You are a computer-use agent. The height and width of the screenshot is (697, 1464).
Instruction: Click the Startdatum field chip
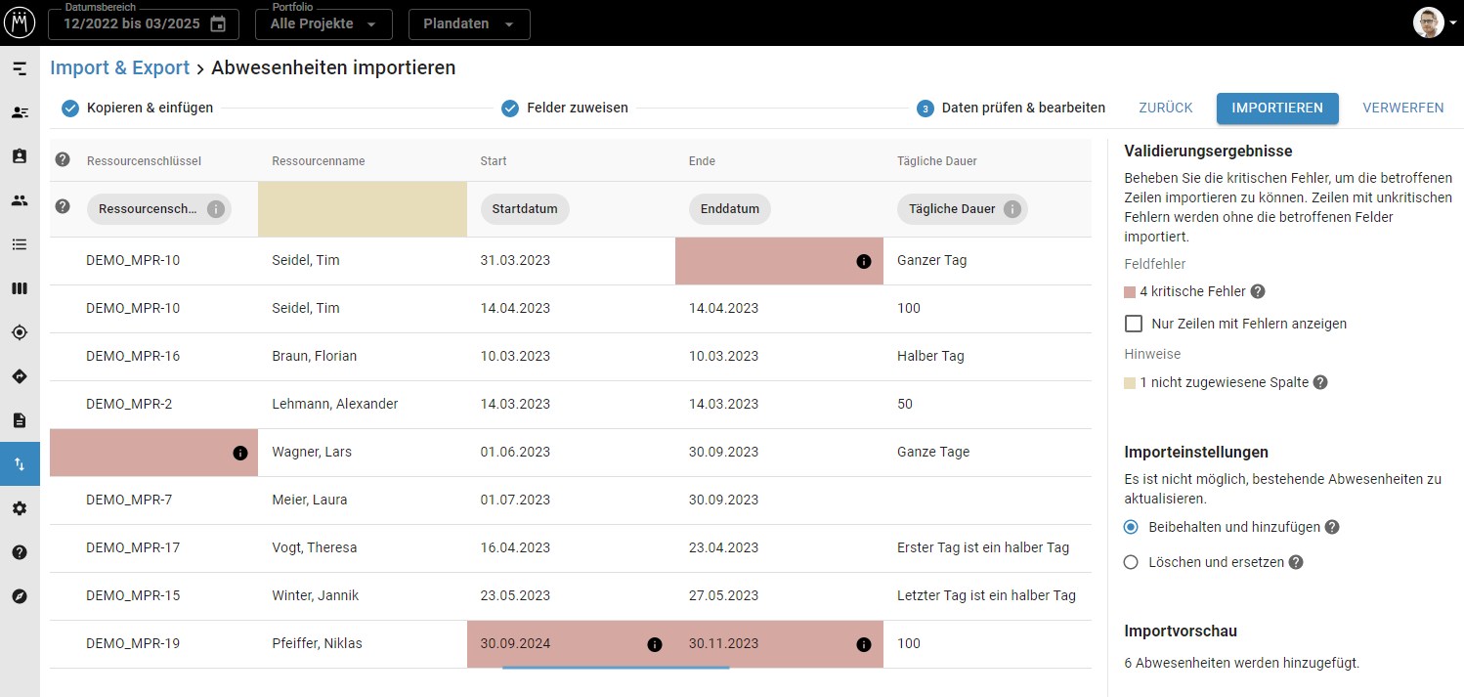click(x=525, y=209)
